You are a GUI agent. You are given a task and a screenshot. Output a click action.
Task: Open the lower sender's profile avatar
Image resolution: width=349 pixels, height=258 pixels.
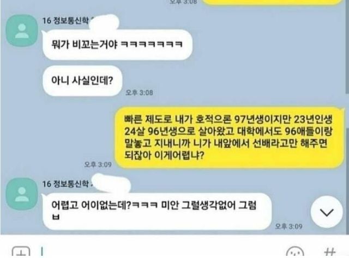click(22, 193)
